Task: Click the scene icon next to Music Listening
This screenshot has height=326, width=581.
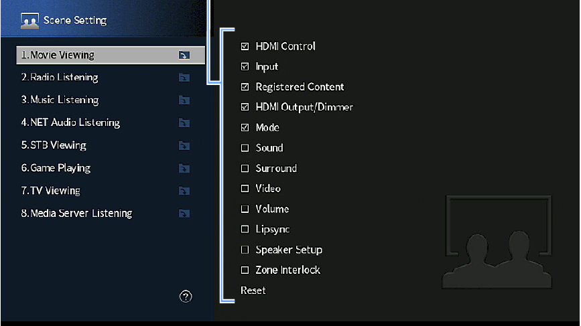Action: pyautogui.click(x=184, y=100)
